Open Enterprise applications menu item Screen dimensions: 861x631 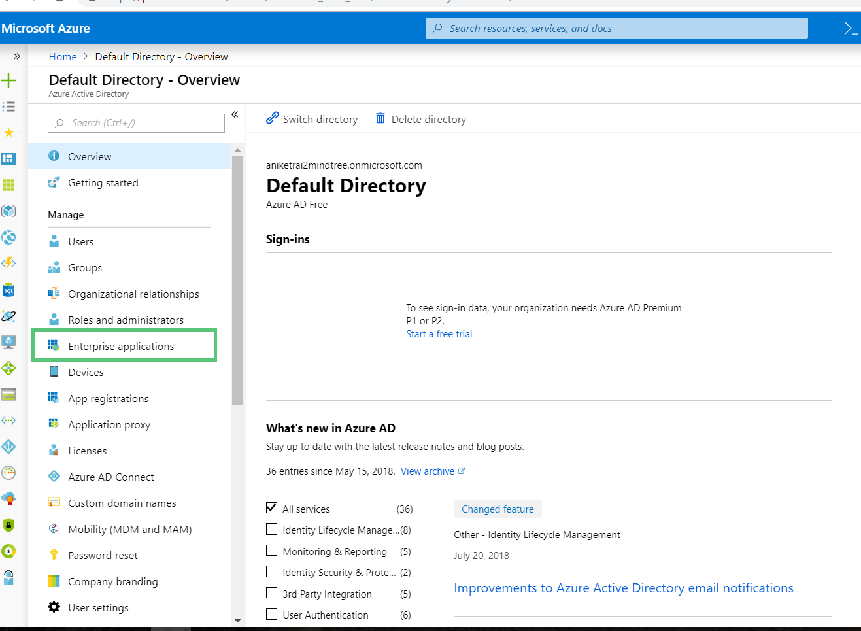tap(121, 346)
